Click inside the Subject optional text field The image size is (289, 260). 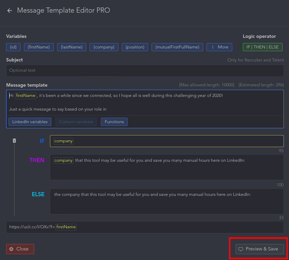144,71
